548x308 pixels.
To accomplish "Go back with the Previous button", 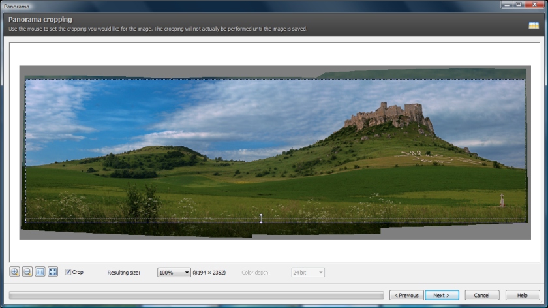I will [x=406, y=295].
